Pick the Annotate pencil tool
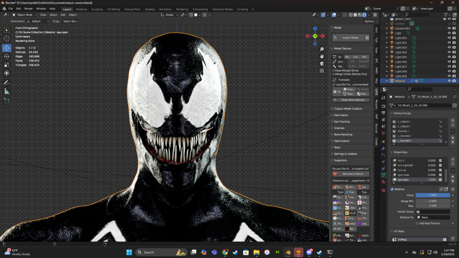The height and width of the screenshot is (258, 459). pos(6,83)
